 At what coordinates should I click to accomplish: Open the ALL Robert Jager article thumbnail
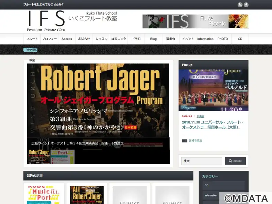(87, 195)
